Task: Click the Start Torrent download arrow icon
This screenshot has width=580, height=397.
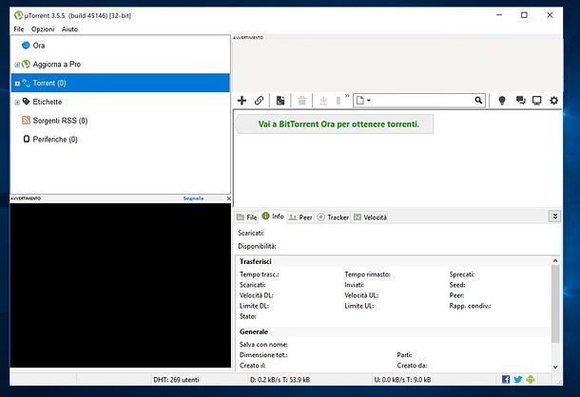Action: (x=323, y=100)
